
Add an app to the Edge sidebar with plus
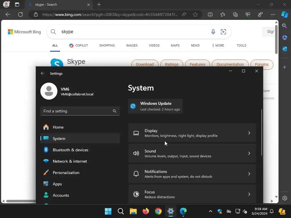(x=284, y=67)
